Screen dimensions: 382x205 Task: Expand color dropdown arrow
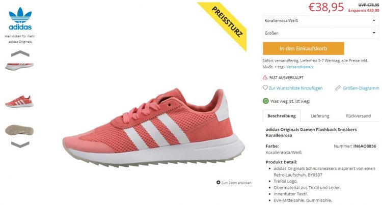click(374, 20)
